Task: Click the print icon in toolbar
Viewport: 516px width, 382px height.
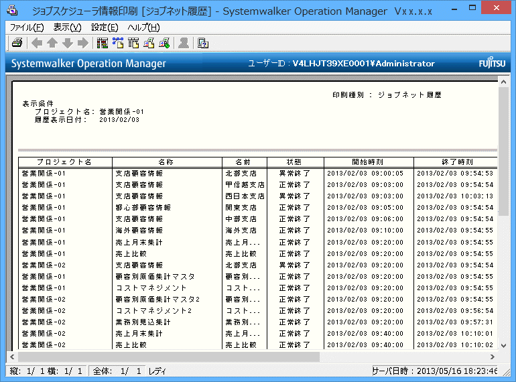Action: point(17,44)
